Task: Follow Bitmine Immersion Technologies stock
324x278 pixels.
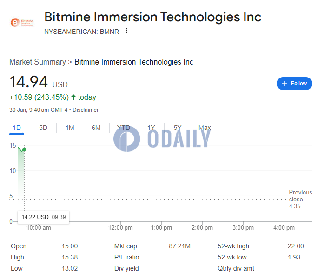Action: tap(294, 84)
